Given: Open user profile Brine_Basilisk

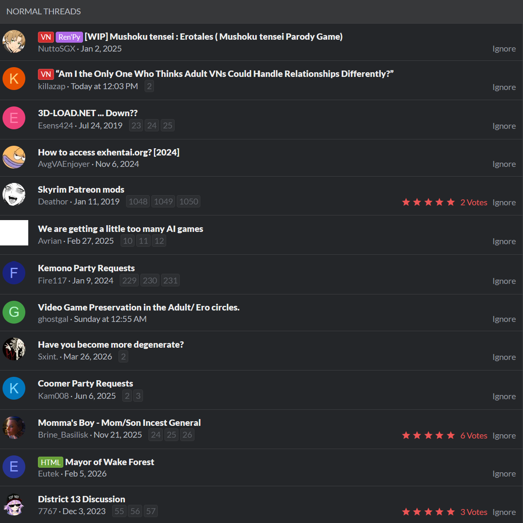Looking at the screenshot, I should (x=63, y=435).
